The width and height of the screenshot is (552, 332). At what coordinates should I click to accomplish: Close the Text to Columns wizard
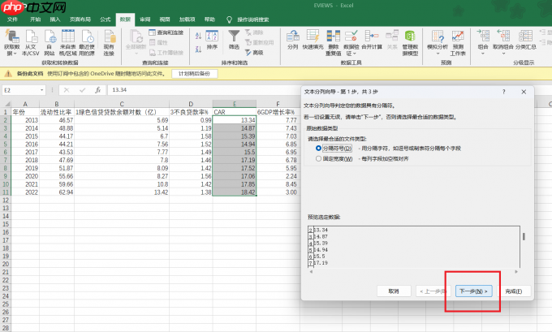point(524,92)
